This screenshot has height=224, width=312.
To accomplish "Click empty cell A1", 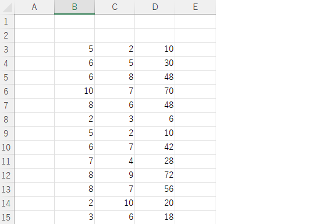I will 34,22.
